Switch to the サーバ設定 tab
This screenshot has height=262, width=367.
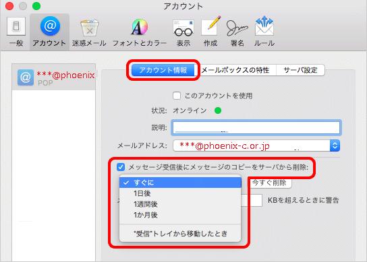300,70
